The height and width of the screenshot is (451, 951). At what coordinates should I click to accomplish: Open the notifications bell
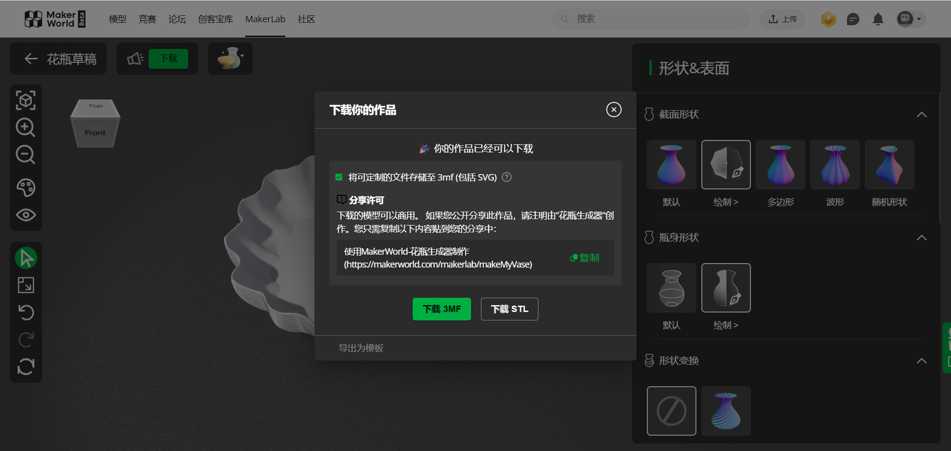[878, 19]
